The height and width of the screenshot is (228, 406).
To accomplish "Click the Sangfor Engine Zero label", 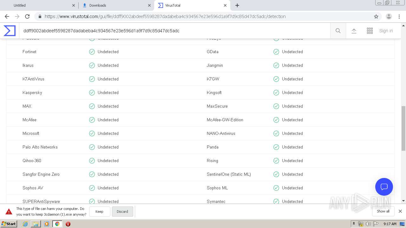I will tap(41, 174).
